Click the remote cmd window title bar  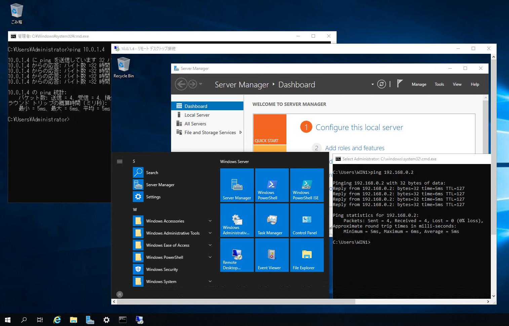pos(412,159)
